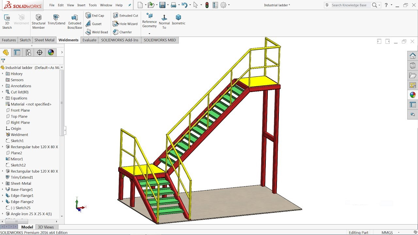This screenshot has height=235, width=418.
Task: Switch to the 3D Views tab
Action: (x=46, y=227)
